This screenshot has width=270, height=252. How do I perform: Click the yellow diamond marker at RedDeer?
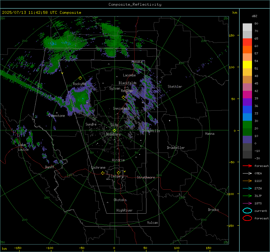pos(123,97)
